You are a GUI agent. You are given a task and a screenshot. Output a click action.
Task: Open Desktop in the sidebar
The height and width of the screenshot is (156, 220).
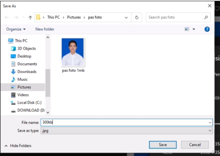pos(25,56)
